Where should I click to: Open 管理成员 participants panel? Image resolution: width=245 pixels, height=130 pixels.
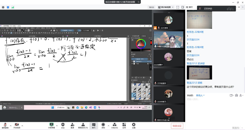(82, 125)
